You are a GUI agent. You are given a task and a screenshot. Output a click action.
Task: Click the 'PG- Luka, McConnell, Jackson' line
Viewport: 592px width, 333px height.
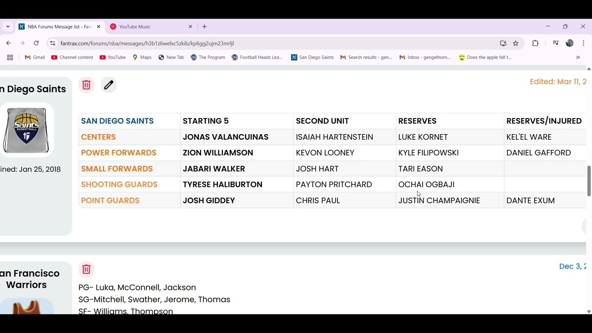[137, 287]
